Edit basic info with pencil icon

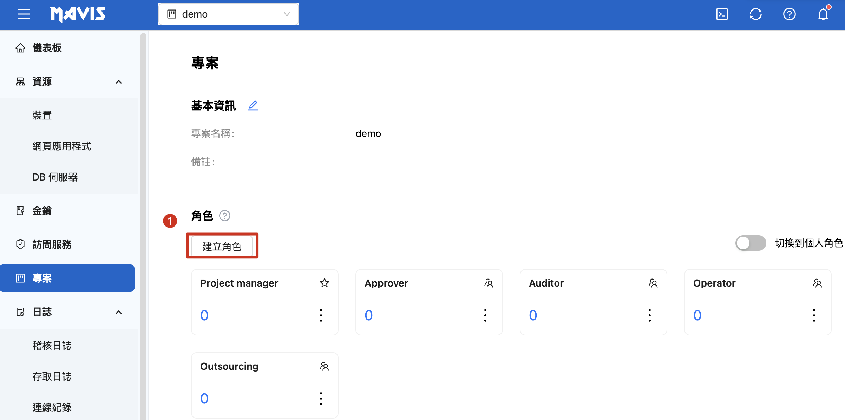tap(253, 105)
